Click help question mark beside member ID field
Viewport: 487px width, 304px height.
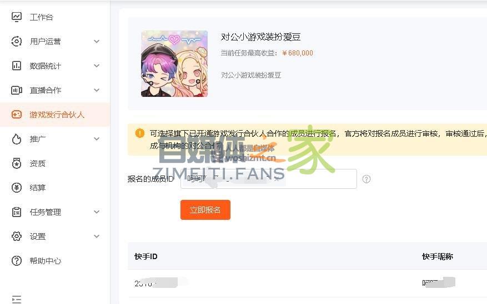tap(366, 179)
